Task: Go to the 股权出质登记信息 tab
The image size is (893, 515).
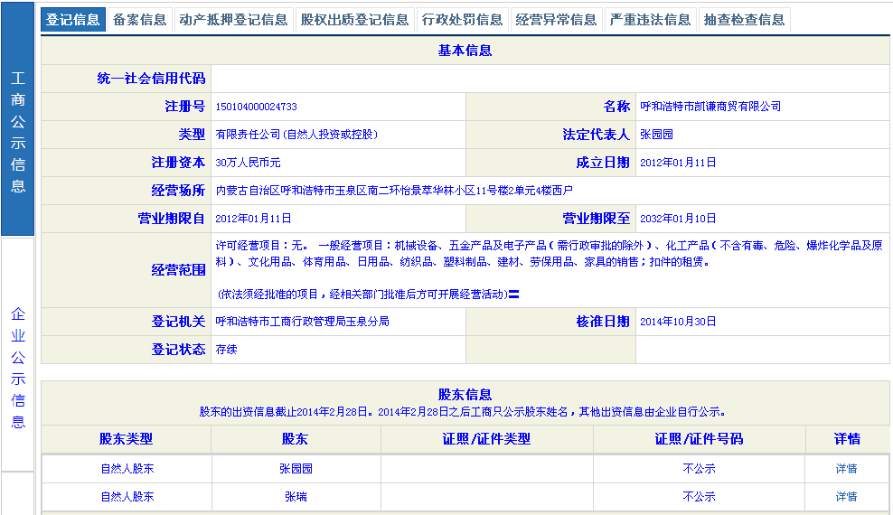Action: pos(354,20)
